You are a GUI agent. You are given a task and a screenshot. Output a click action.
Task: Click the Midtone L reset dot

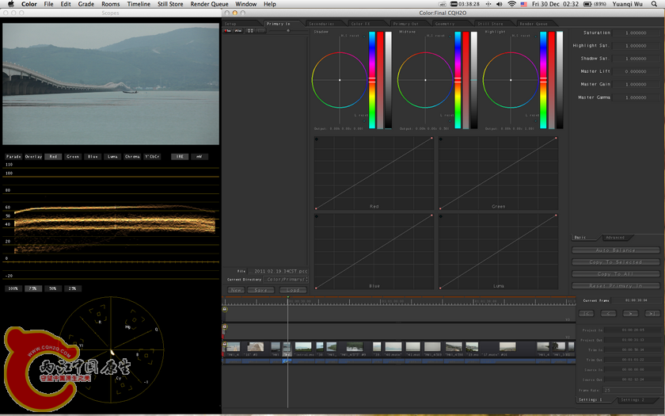pos(449,120)
